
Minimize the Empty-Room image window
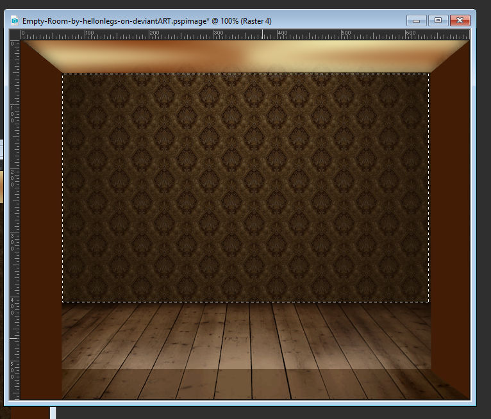click(416, 21)
